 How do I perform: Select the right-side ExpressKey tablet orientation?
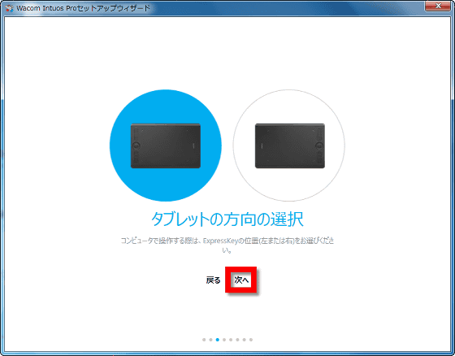click(x=289, y=145)
